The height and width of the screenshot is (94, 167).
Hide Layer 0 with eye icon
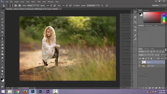(x=140, y=62)
